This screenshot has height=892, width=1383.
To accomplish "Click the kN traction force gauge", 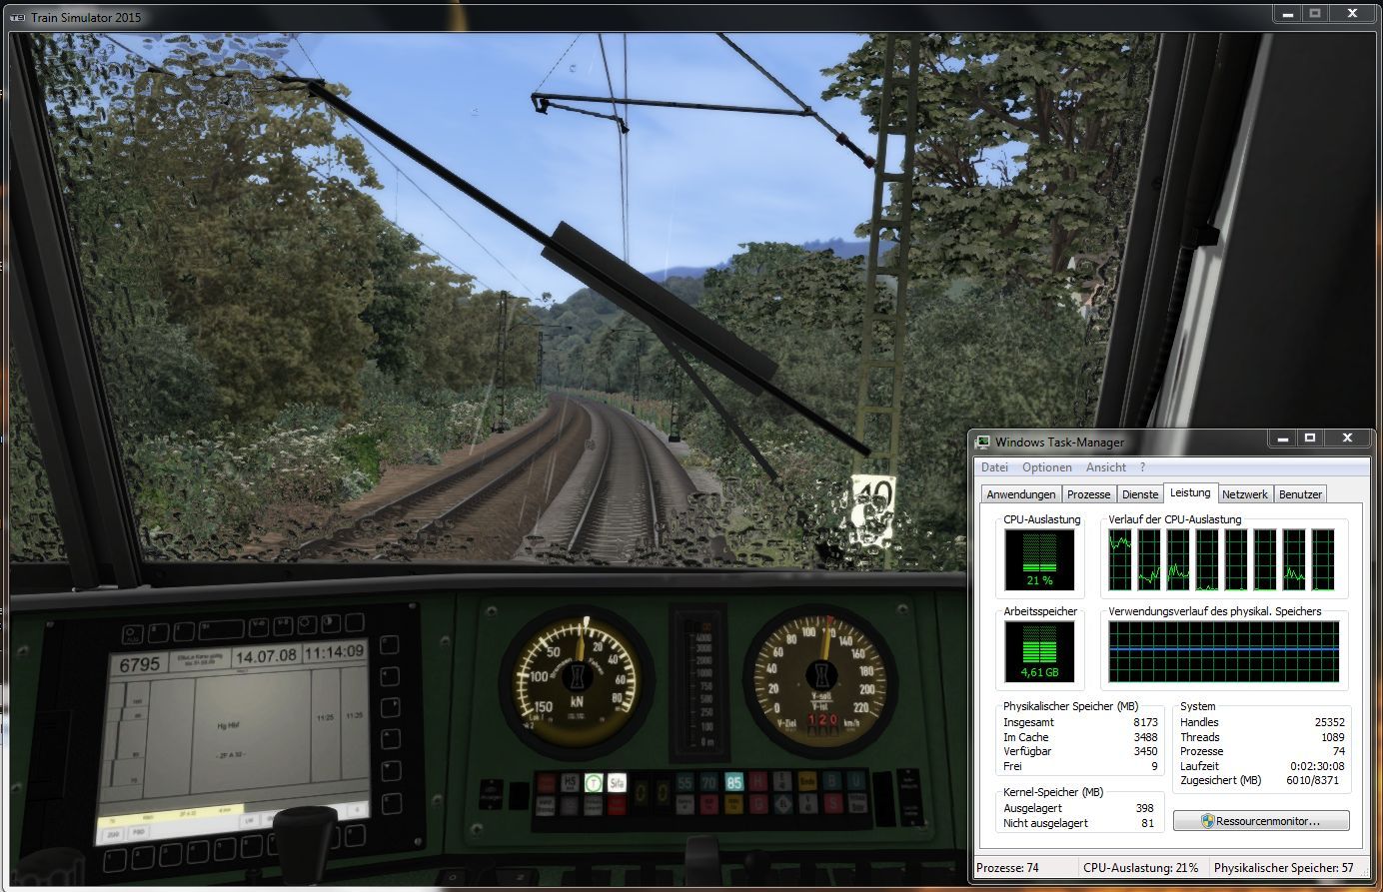I will (578, 682).
